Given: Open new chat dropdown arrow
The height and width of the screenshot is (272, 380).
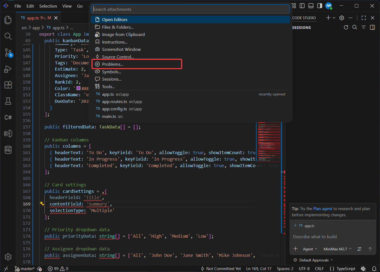Looking at the screenshot, I should tap(334, 18).
